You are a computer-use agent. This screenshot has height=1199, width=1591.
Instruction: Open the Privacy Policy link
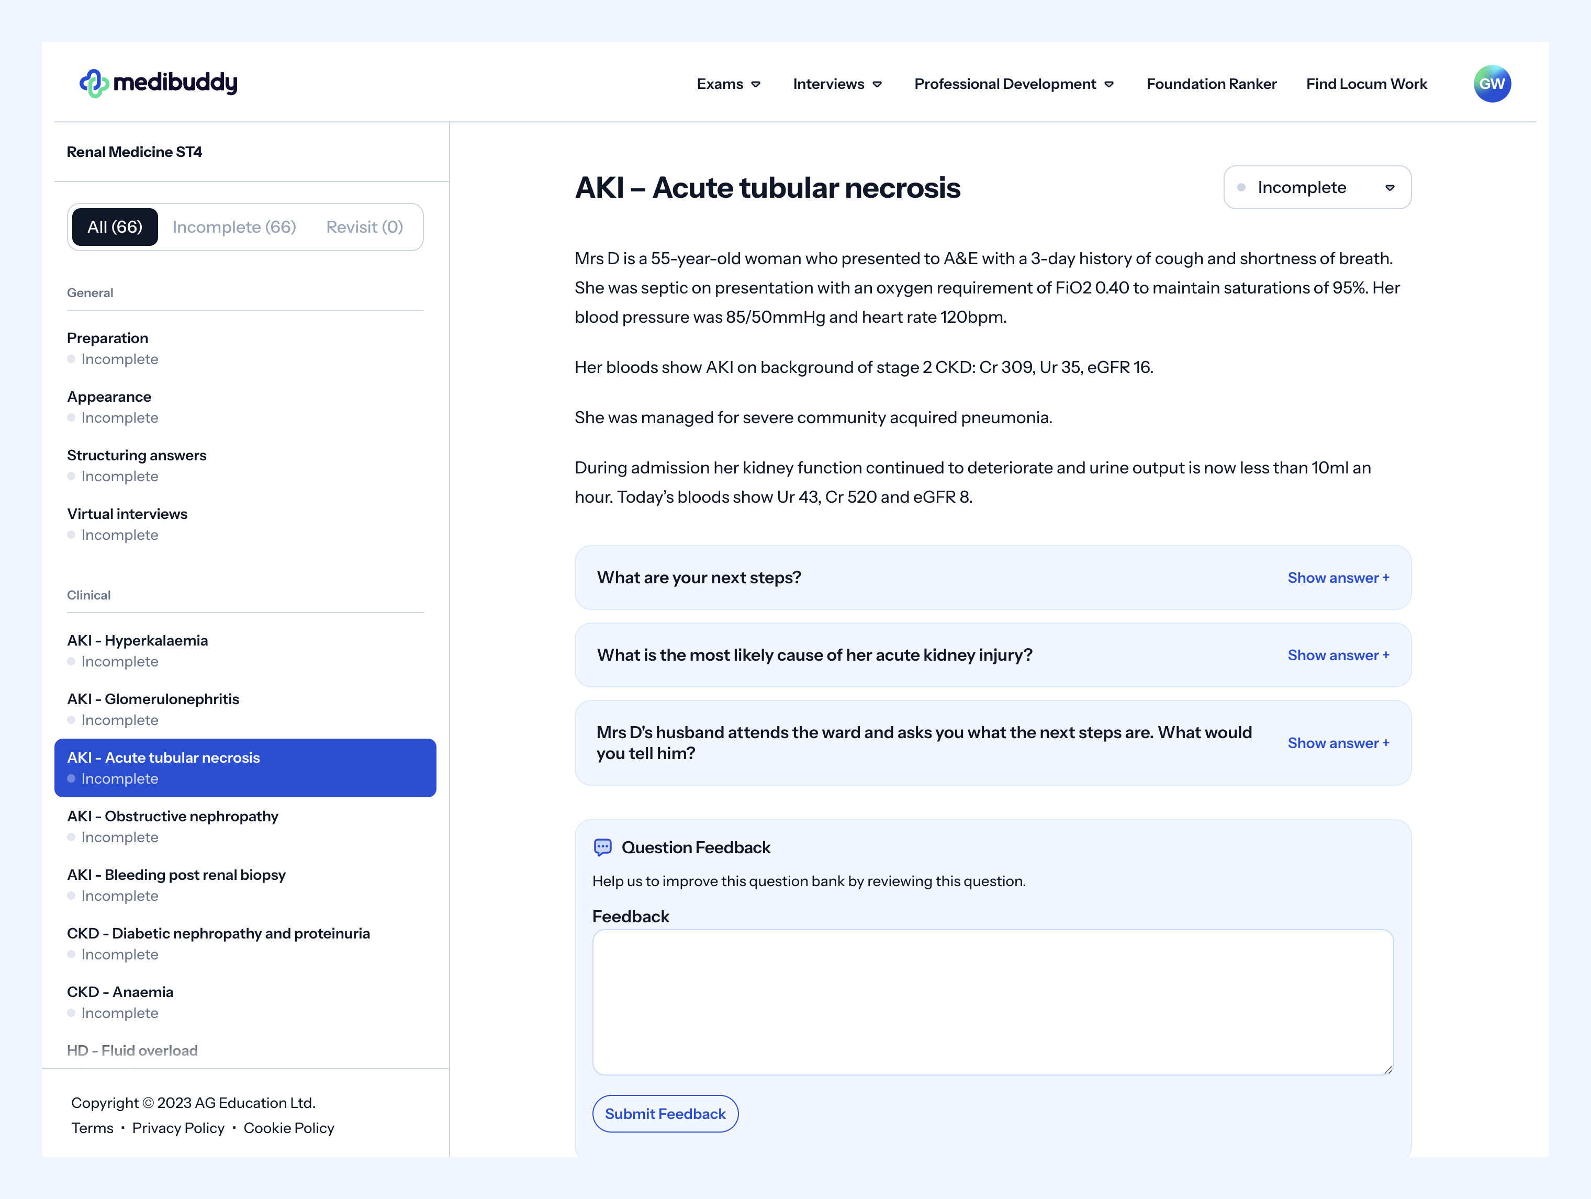(x=178, y=1128)
